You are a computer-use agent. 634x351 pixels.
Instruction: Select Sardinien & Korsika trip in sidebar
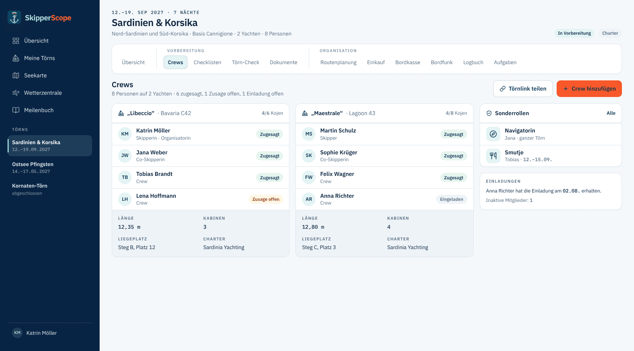(x=50, y=146)
